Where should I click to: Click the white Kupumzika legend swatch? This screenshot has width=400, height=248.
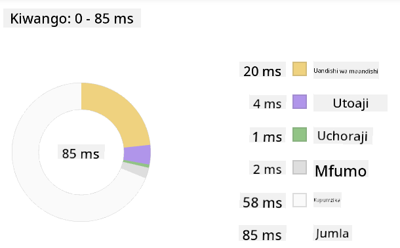point(300,200)
